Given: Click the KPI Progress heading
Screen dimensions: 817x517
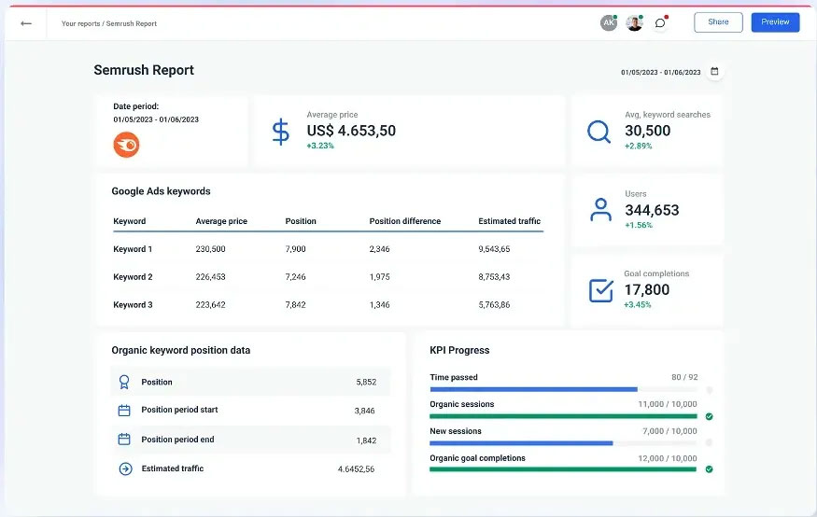Looking at the screenshot, I should (459, 350).
